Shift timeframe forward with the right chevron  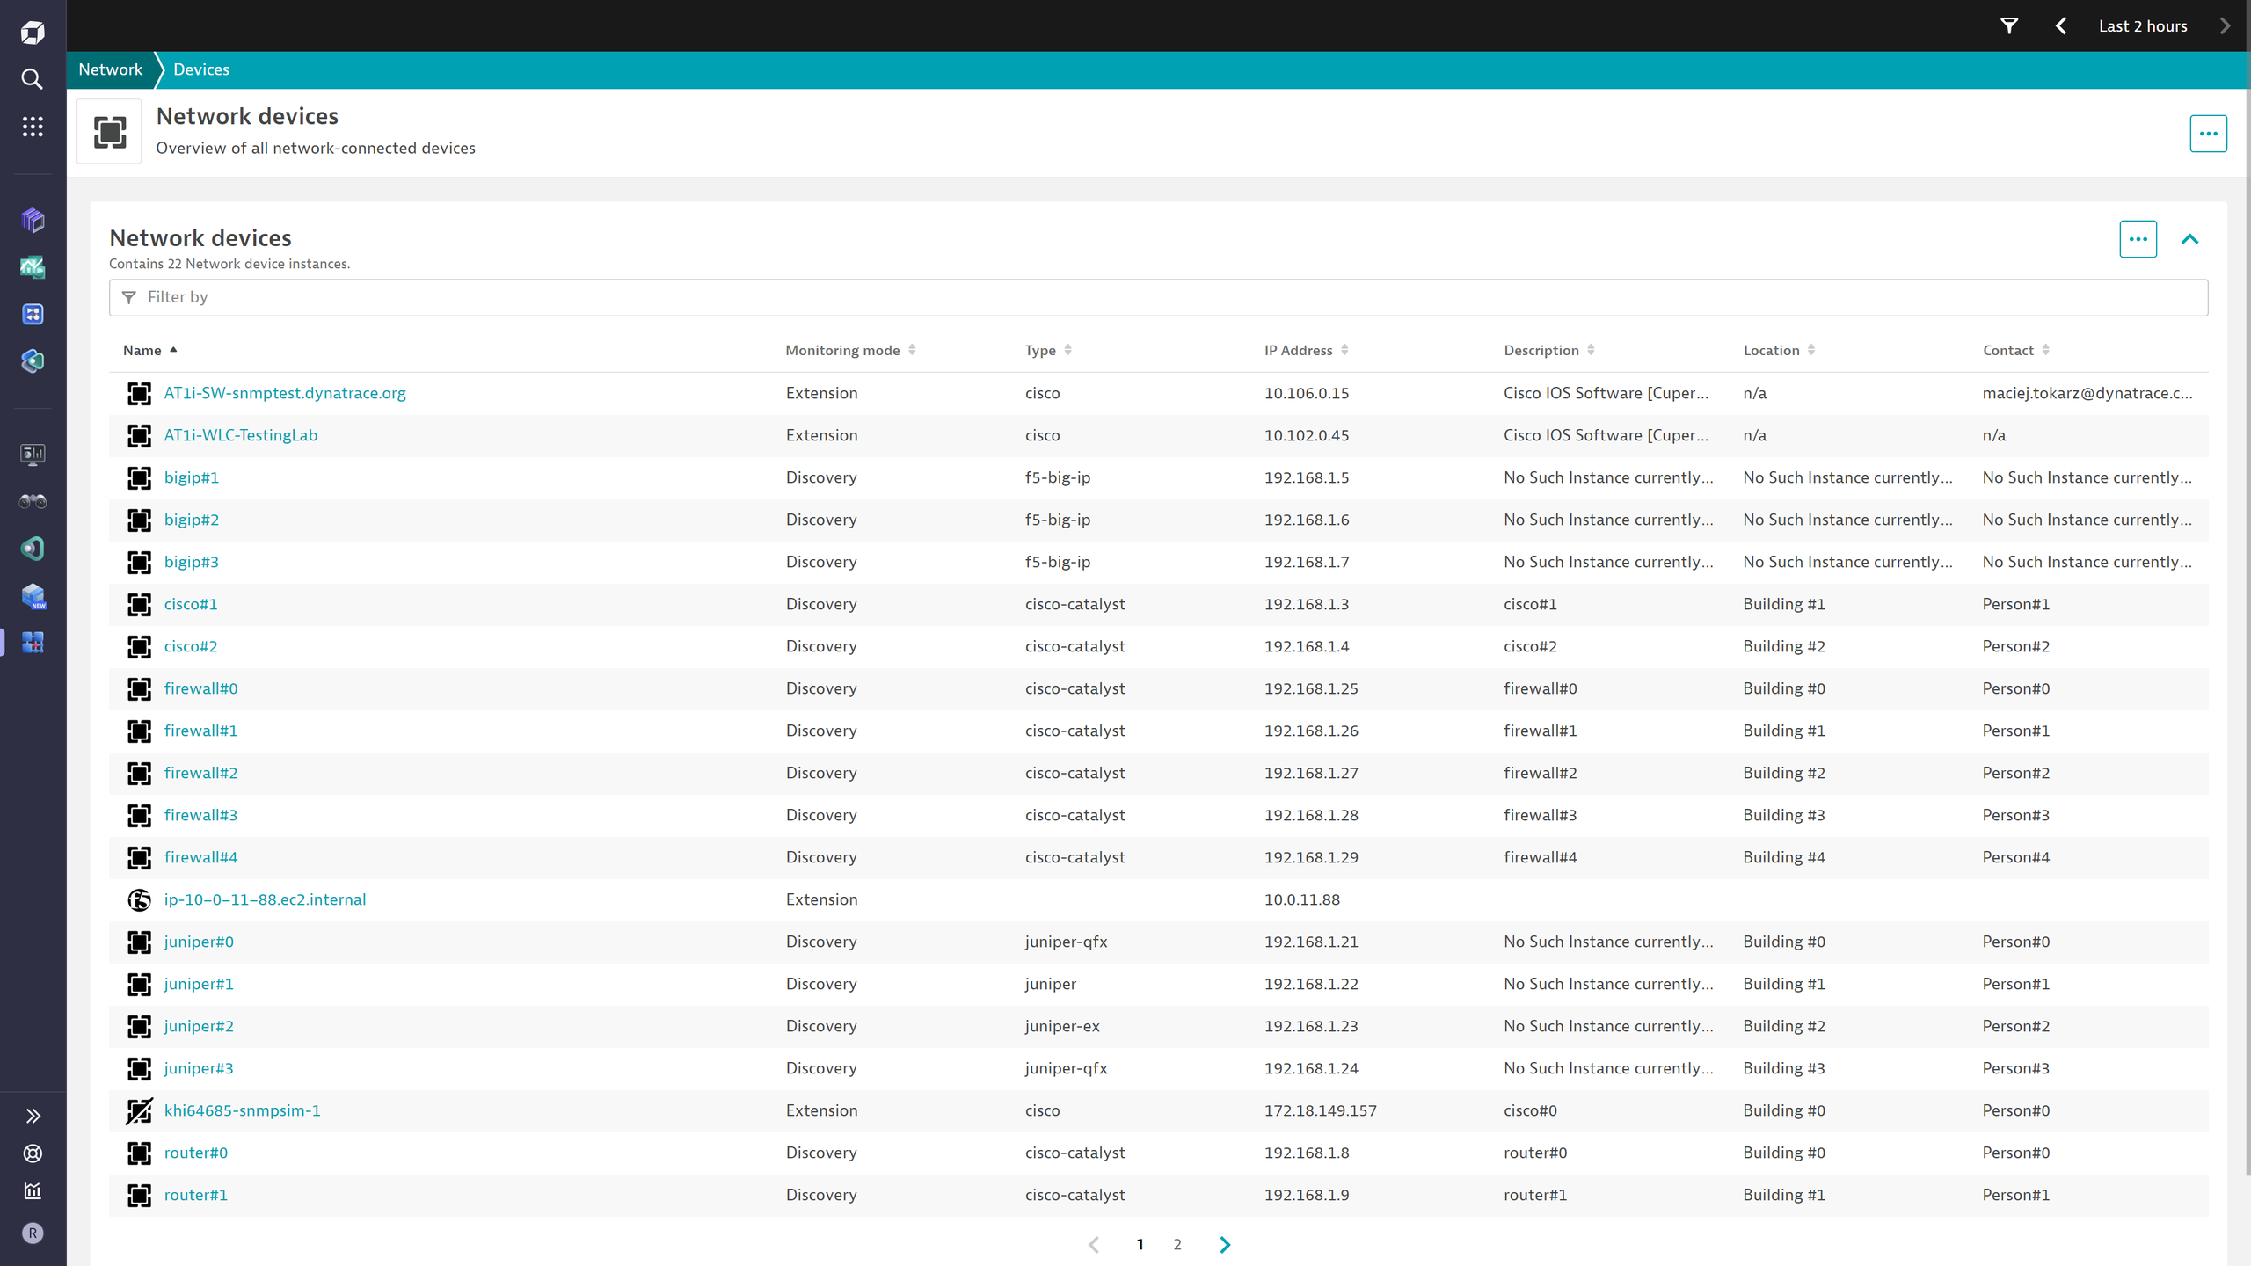(2225, 25)
